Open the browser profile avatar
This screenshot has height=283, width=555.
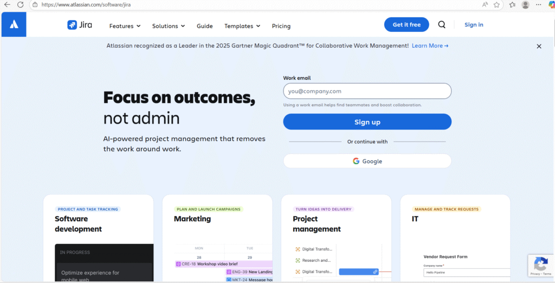tap(526, 4)
